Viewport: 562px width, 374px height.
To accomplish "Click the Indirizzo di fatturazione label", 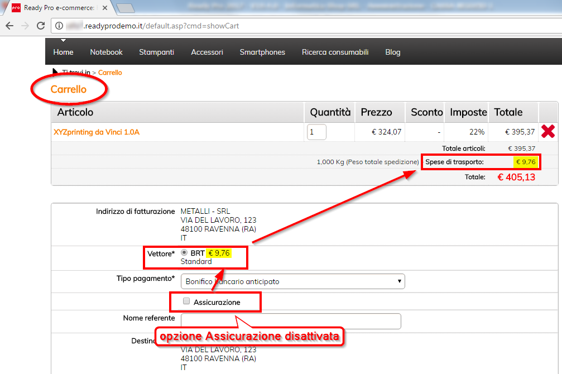I will coord(136,212).
